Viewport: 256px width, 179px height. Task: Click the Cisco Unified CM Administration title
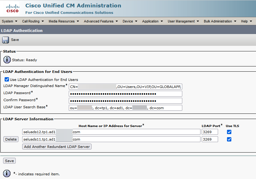(73, 6)
